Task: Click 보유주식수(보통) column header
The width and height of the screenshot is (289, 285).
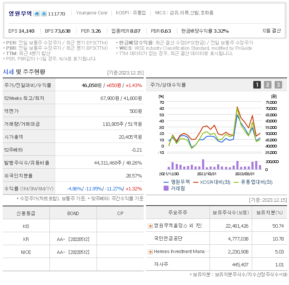Action: (x=231, y=212)
